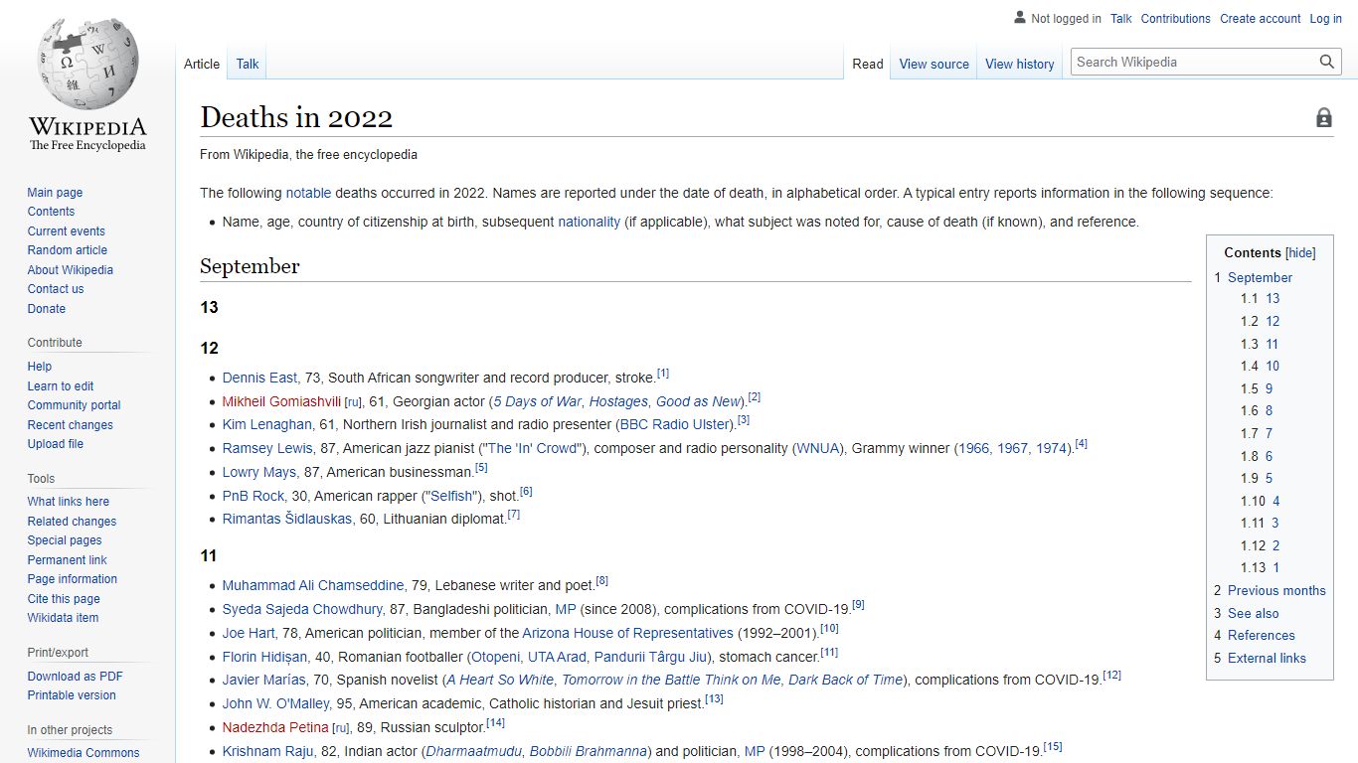Click the search magnifier icon
Viewport: 1358px width, 763px height.
pos(1327,62)
